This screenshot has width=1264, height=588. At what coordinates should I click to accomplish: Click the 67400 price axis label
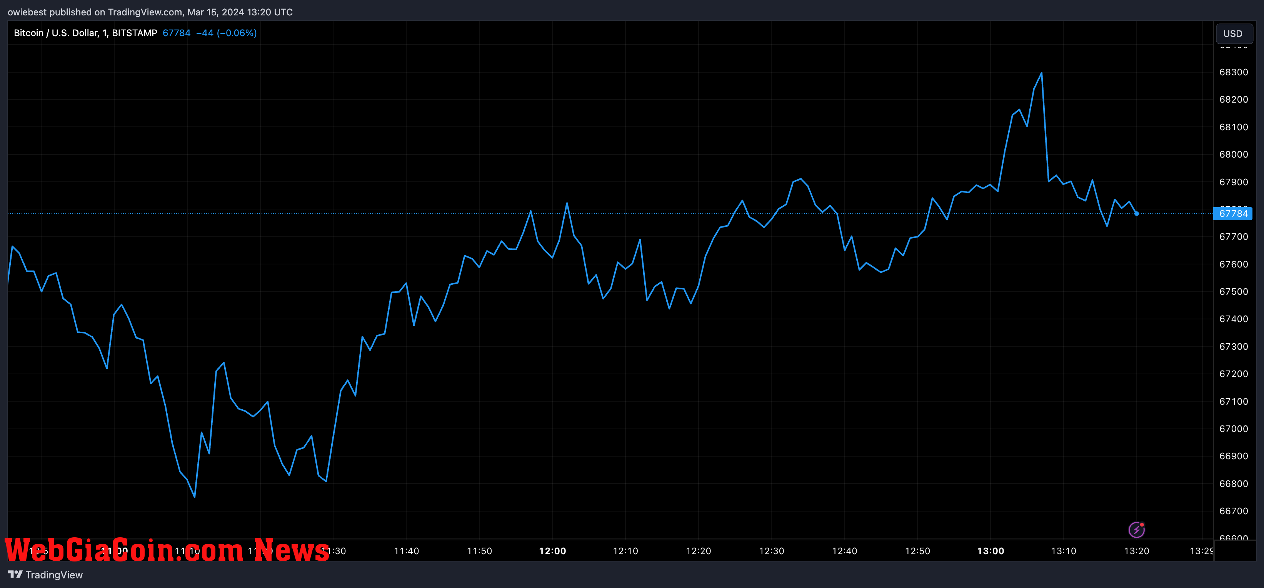click(x=1234, y=319)
